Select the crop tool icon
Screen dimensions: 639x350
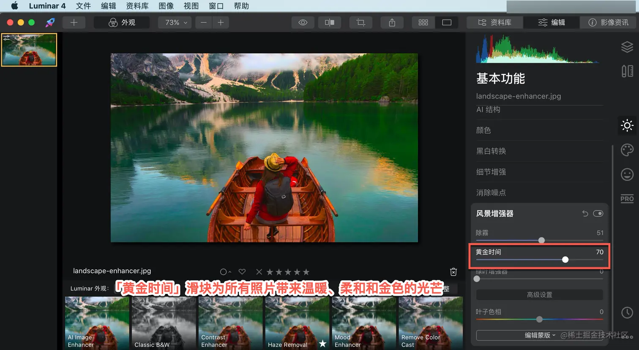(x=360, y=22)
